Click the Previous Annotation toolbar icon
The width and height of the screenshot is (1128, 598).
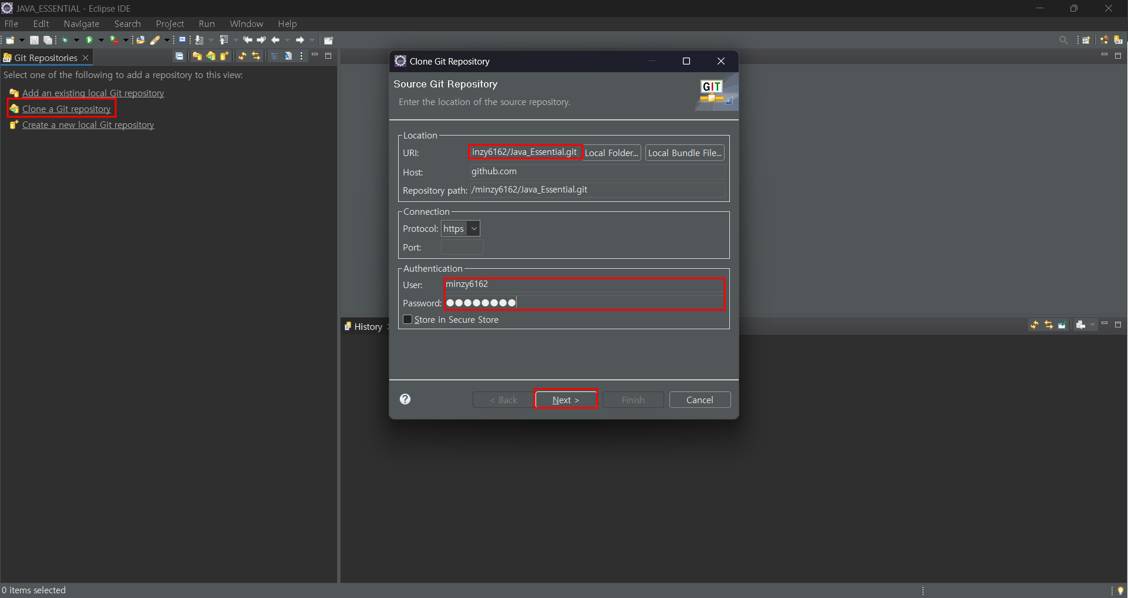point(224,40)
